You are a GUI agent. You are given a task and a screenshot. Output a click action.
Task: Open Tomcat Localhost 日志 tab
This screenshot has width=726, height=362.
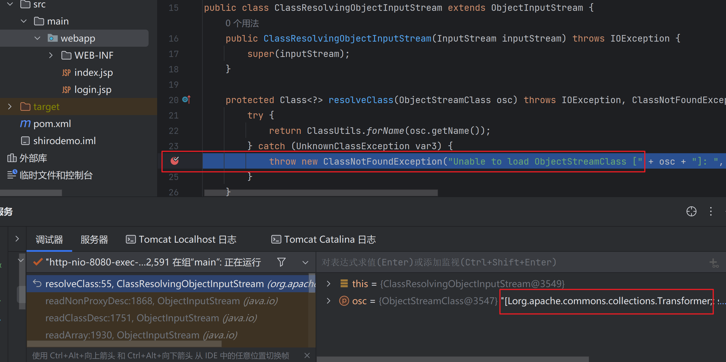click(181, 240)
